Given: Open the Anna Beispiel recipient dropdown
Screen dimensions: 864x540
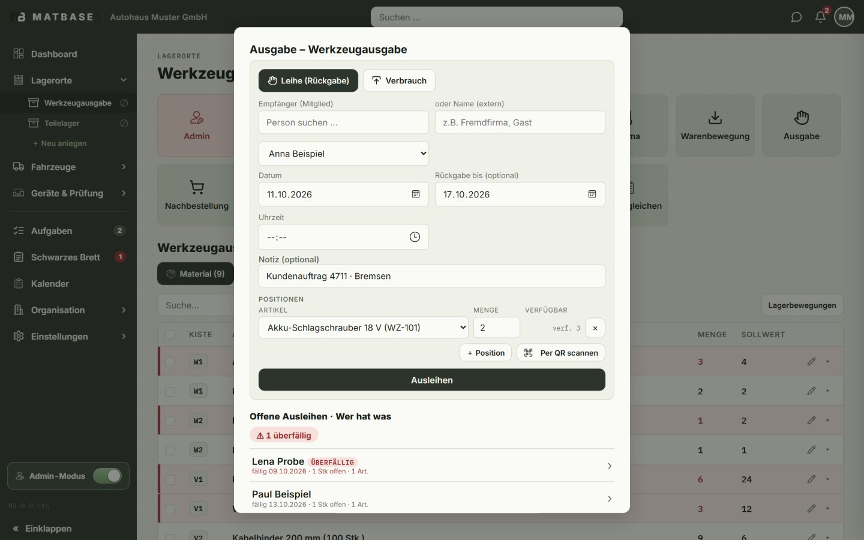Looking at the screenshot, I should point(344,154).
